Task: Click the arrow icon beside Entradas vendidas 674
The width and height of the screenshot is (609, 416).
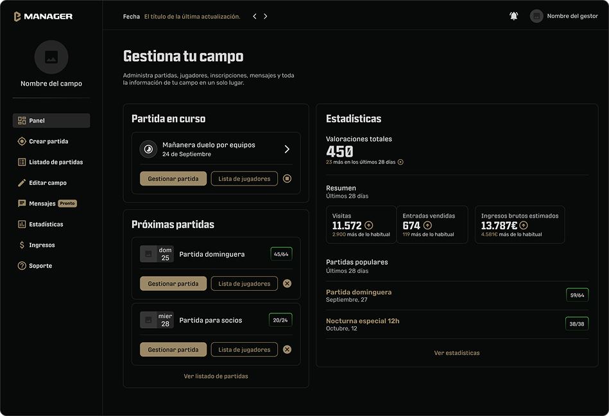Action: [x=427, y=225]
